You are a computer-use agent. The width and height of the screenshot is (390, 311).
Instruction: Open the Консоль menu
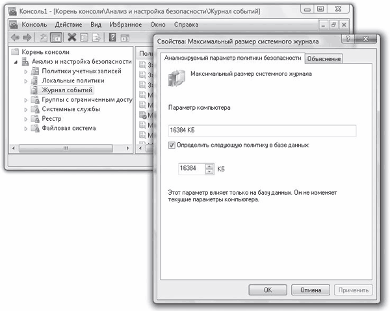pyautogui.click(x=34, y=25)
